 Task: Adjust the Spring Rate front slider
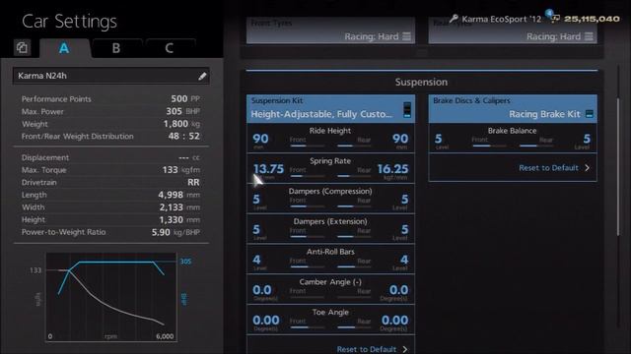pyautogui.click(x=307, y=176)
